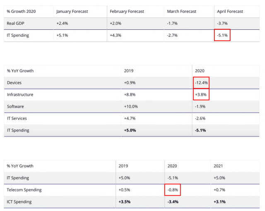This screenshot has width=265, height=211.
Task: Click the % Growth 2020 header cell
Action: point(22,11)
